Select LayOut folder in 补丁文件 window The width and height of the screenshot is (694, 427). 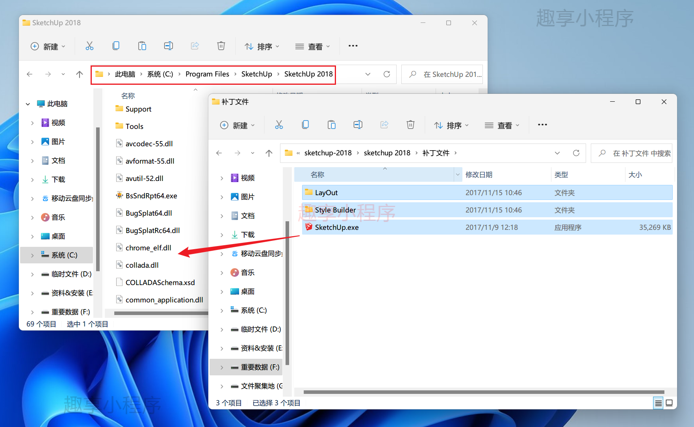pos(487,193)
